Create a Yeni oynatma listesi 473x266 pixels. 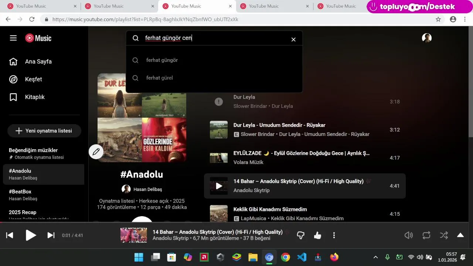(44, 131)
